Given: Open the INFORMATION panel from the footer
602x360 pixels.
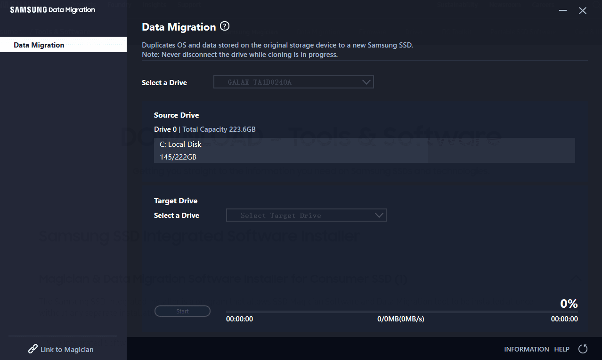Looking at the screenshot, I should [x=526, y=349].
